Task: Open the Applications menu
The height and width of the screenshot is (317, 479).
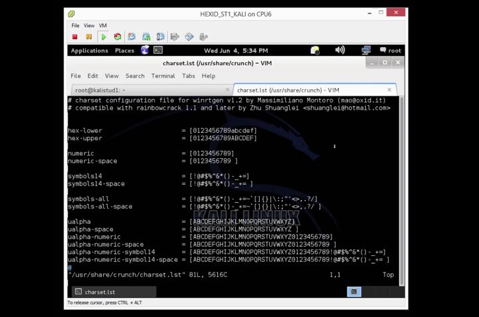Action: (x=90, y=51)
